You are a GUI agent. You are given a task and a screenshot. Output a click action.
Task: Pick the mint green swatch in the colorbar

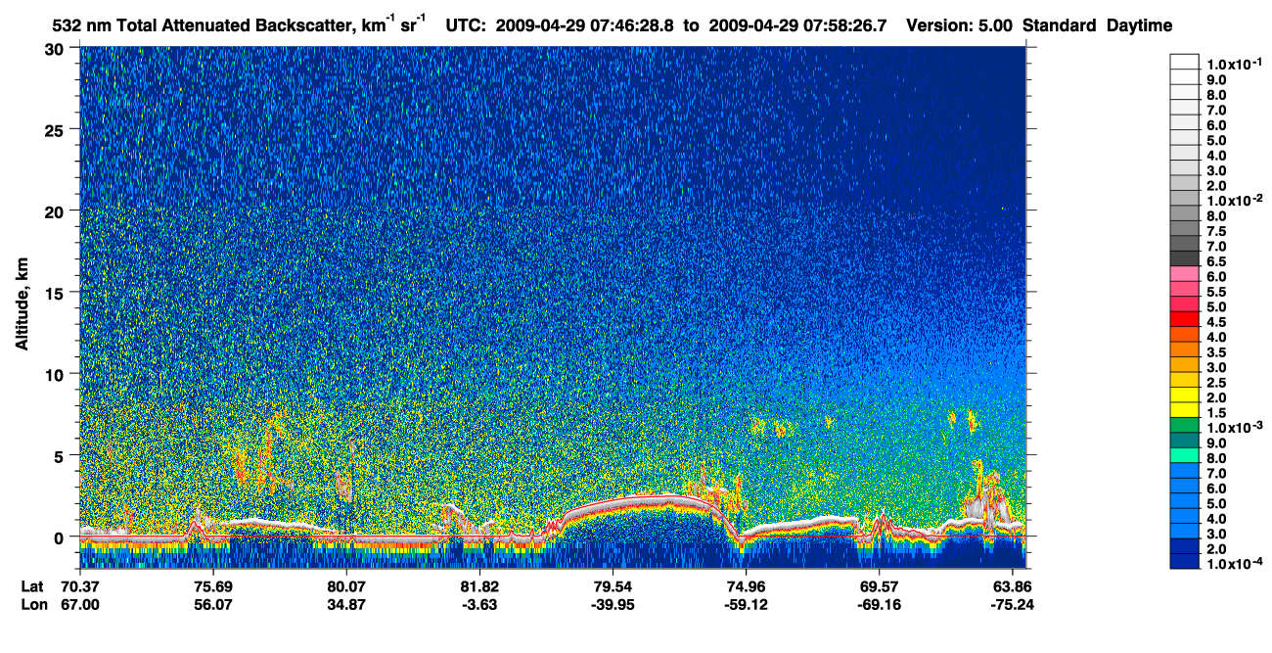coord(1184,455)
